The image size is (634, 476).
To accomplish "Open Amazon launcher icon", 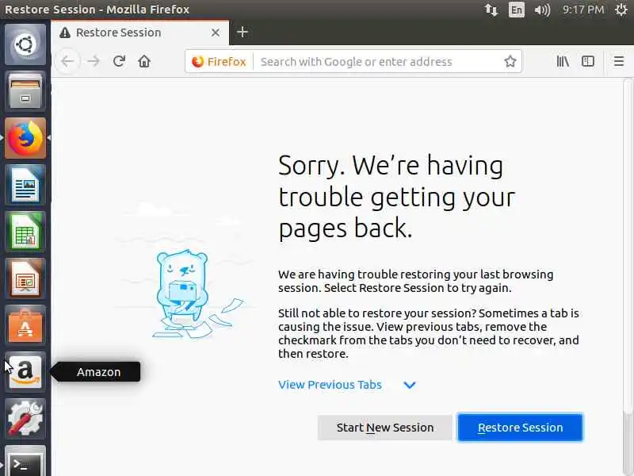I will pyautogui.click(x=25, y=371).
